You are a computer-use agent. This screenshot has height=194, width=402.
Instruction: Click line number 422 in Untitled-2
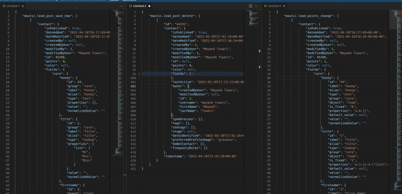[133, 169]
